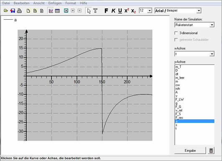
Task: Apply subscript x₂ formatting
Action: (x=133, y=11)
